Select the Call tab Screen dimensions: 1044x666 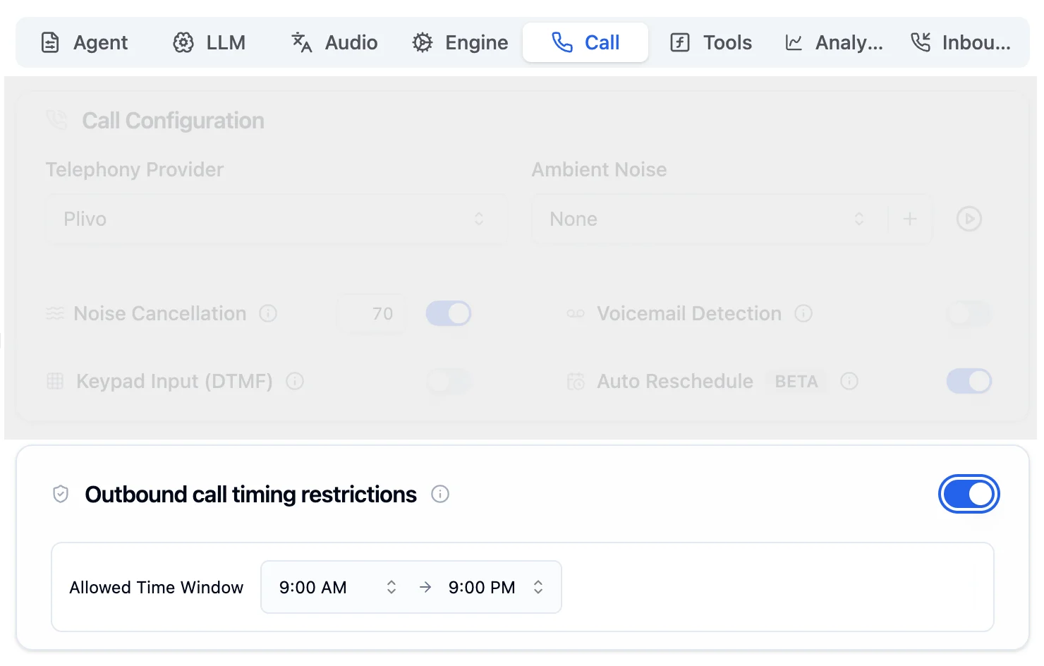point(585,42)
